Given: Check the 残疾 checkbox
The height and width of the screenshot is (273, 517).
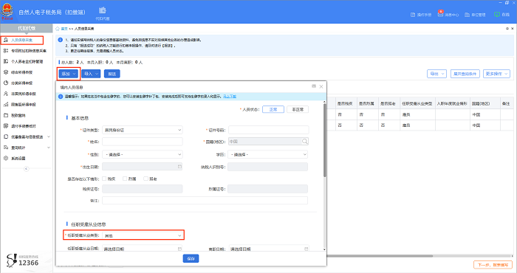Looking at the screenshot, I should tap(104, 179).
